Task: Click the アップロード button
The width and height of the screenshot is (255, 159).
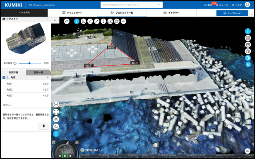Action: pyautogui.click(x=232, y=13)
